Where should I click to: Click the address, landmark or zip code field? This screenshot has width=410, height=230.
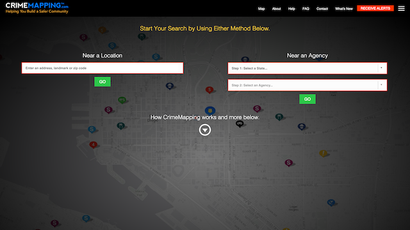click(x=102, y=68)
